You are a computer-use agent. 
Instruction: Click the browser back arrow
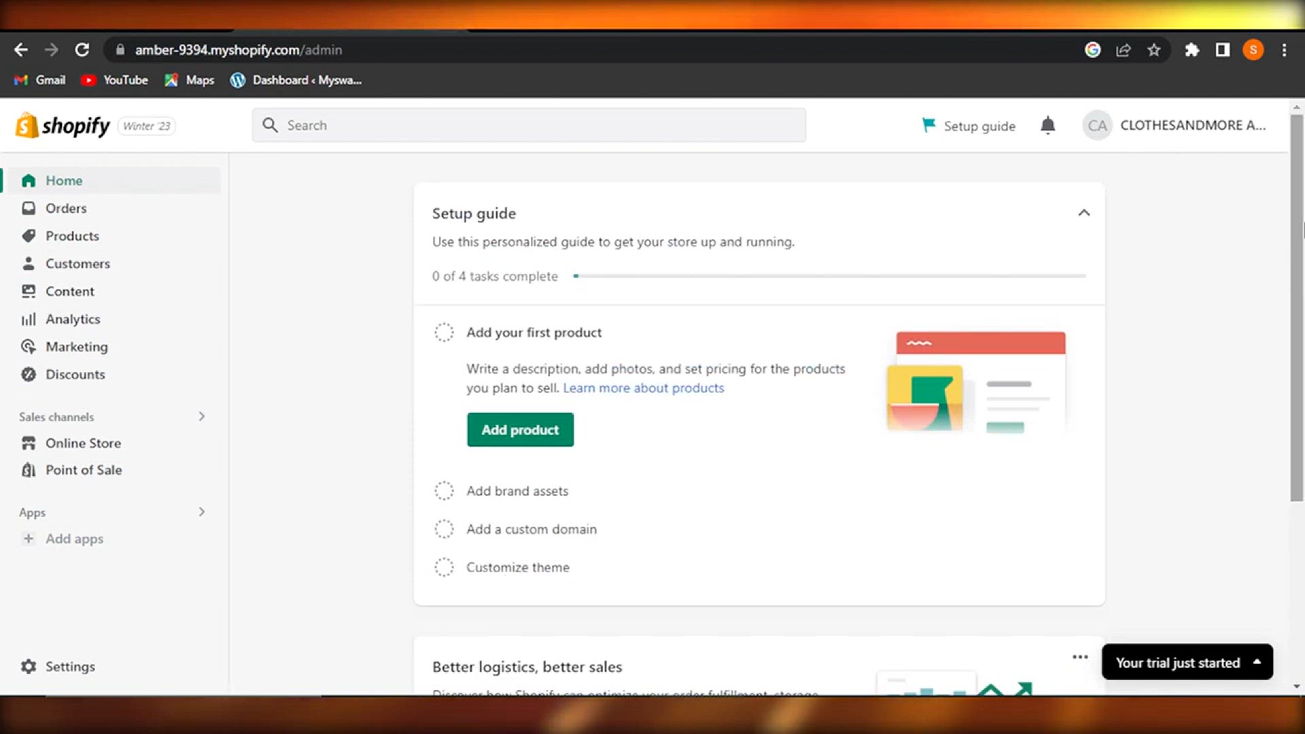(21, 50)
